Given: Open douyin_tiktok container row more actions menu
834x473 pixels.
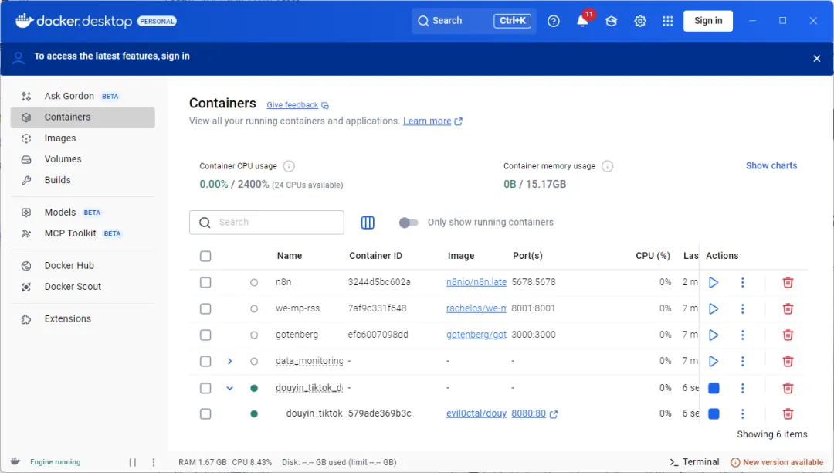Looking at the screenshot, I should [x=743, y=413].
